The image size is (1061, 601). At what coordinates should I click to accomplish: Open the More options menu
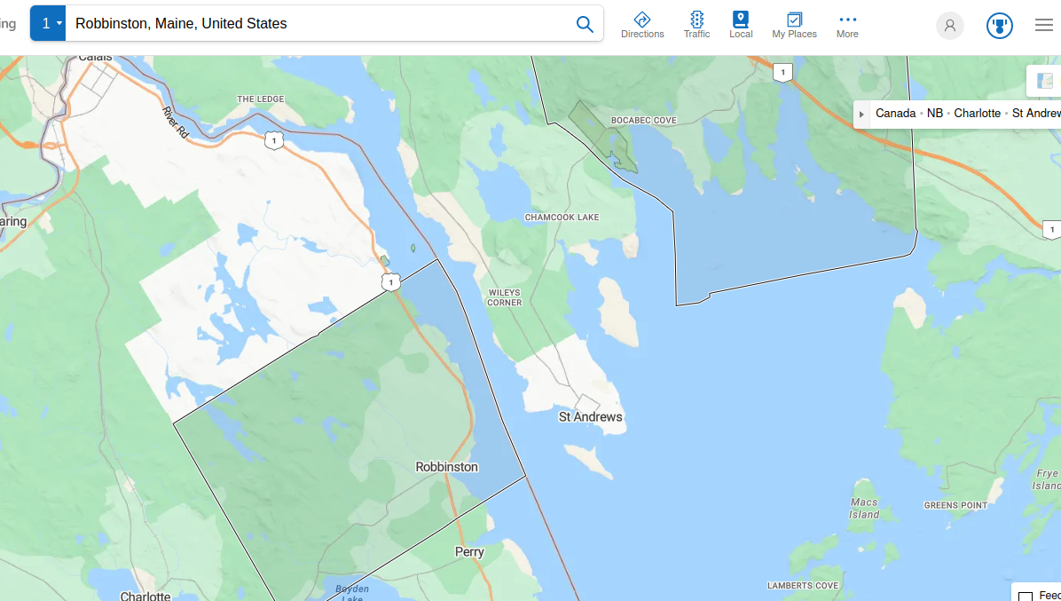[847, 24]
